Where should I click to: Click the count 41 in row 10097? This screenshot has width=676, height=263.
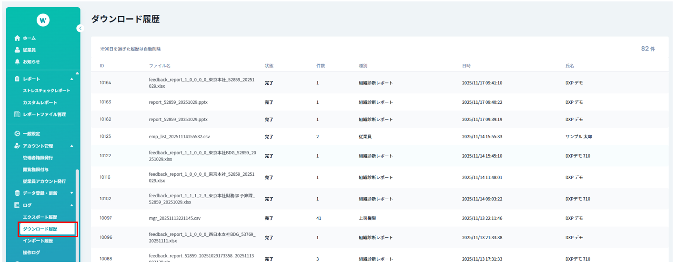tap(319, 218)
